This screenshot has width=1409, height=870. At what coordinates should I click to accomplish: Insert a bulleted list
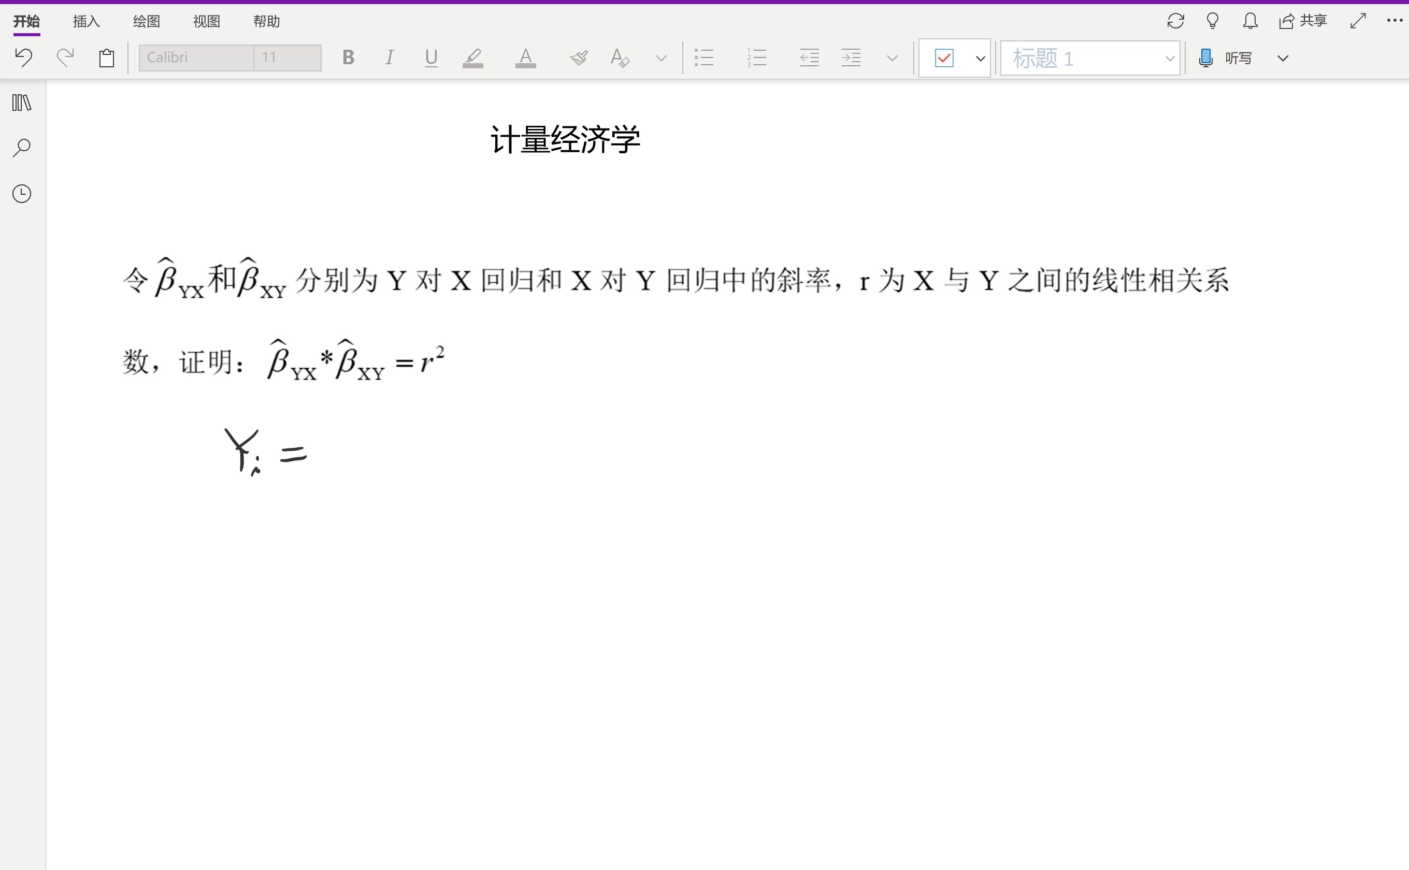pyautogui.click(x=704, y=57)
